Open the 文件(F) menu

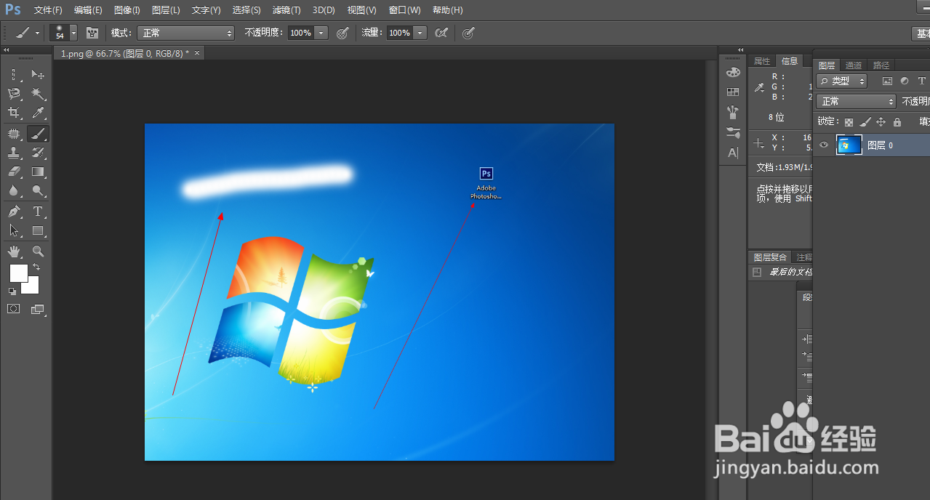(48, 10)
